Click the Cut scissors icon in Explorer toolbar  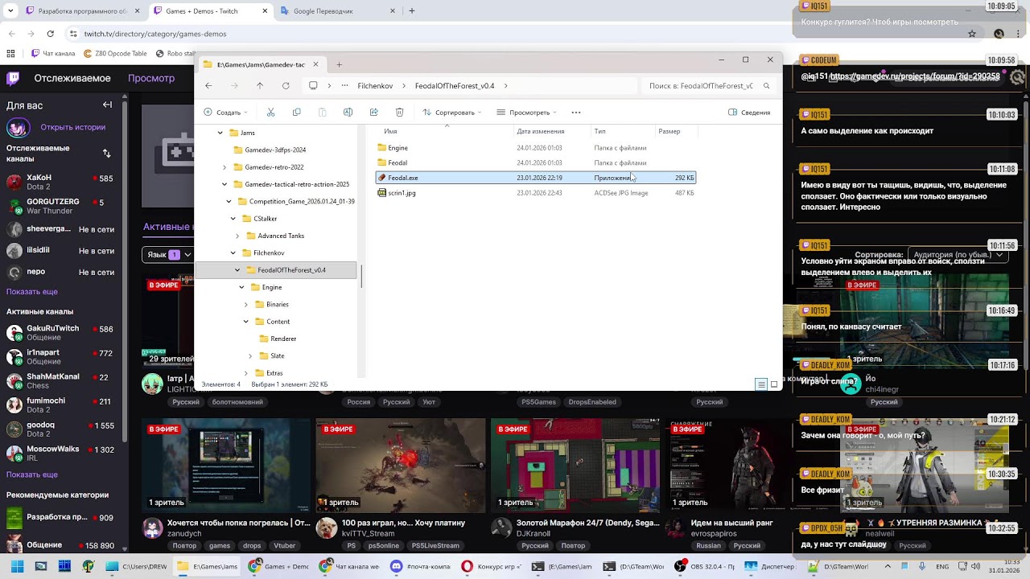270,113
